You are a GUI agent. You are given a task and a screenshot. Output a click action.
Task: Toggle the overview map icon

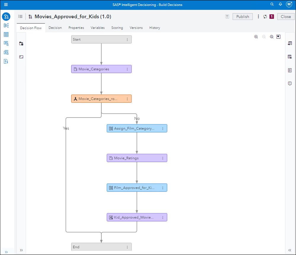coord(278,37)
